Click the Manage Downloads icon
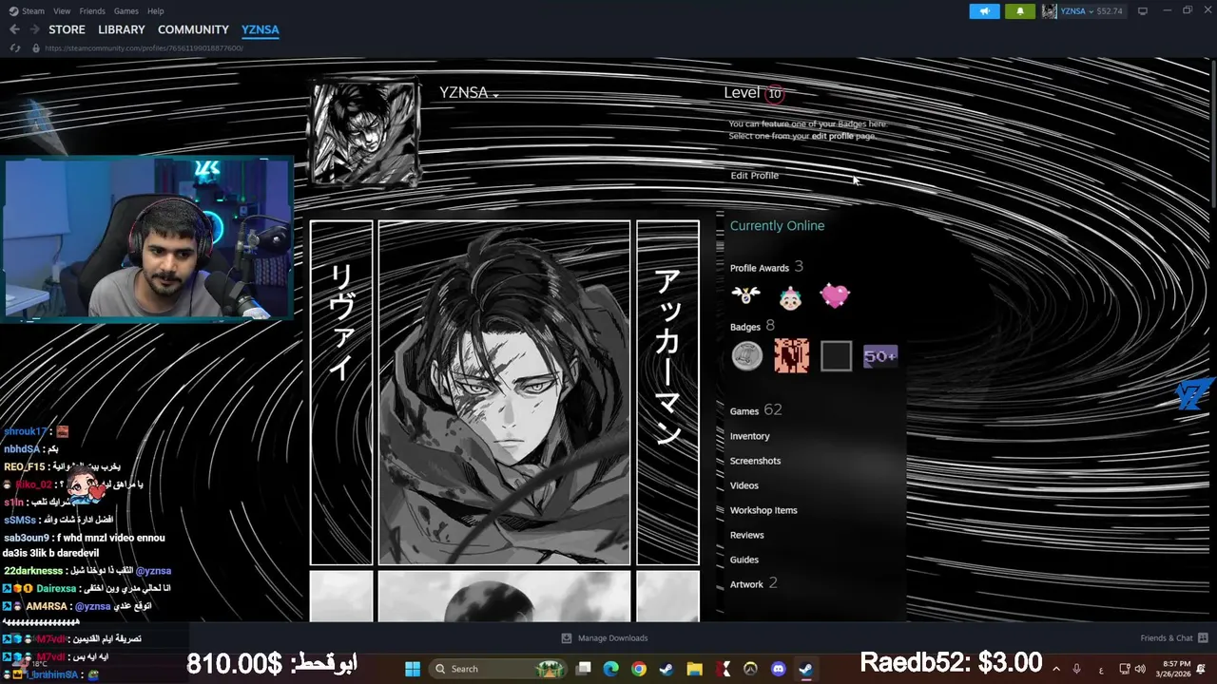The image size is (1217, 684). pos(567,638)
